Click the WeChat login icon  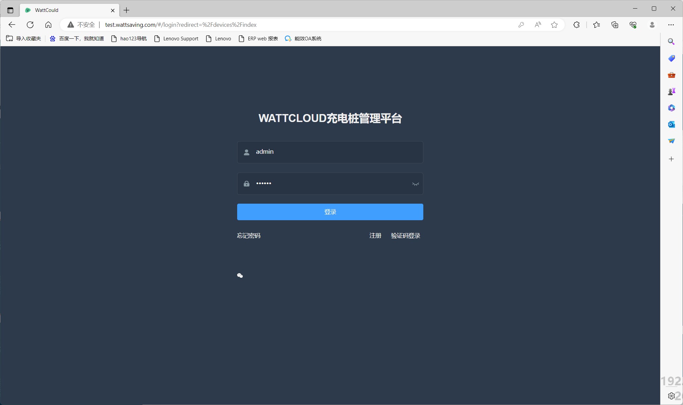point(240,275)
